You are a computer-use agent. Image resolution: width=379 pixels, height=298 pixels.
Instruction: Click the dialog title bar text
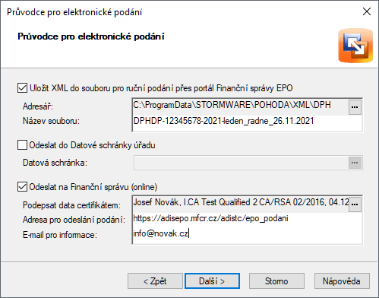click(x=74, y=12)
